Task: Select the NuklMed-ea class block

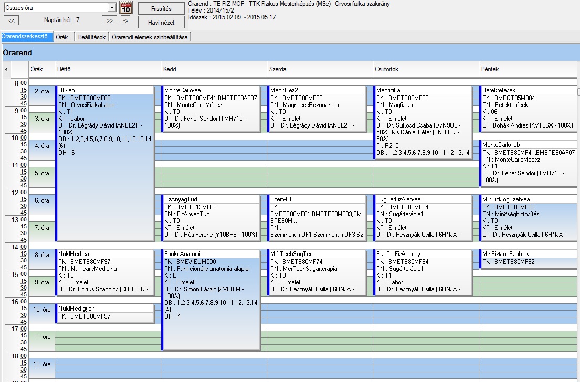Action: [104, 272]
